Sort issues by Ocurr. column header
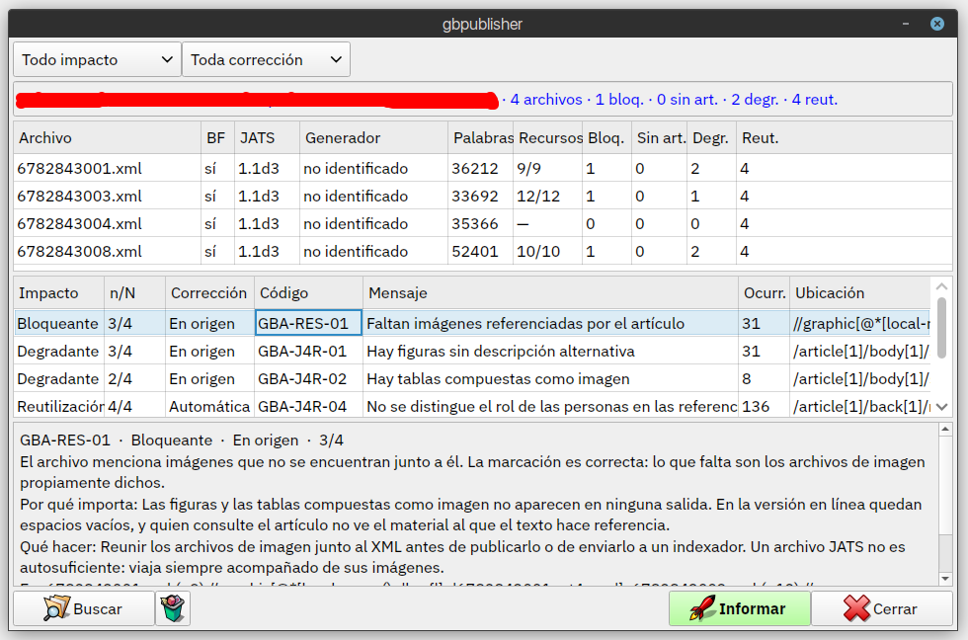This screenshot has height=640, width=968. 765,292
